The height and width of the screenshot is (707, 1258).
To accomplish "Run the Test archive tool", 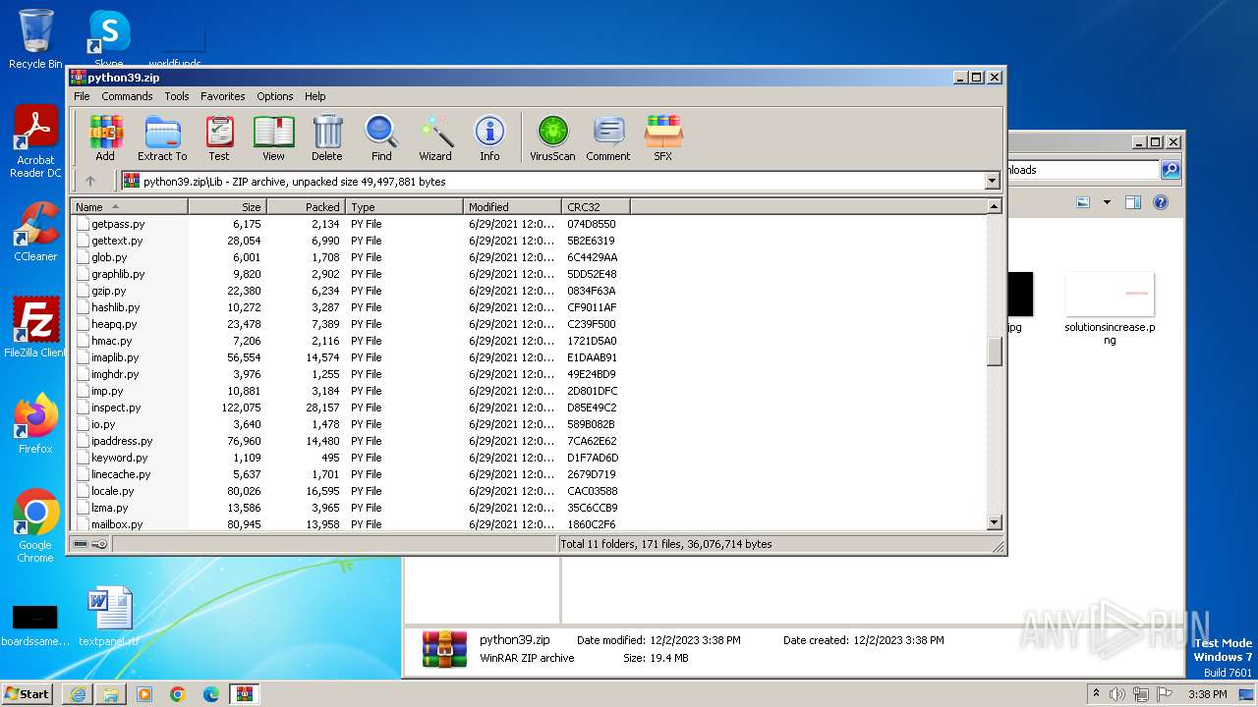I will point(219,138).
